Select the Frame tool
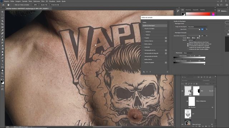The image size is (229, 128). pyautogui.click(x=3, y=27)
